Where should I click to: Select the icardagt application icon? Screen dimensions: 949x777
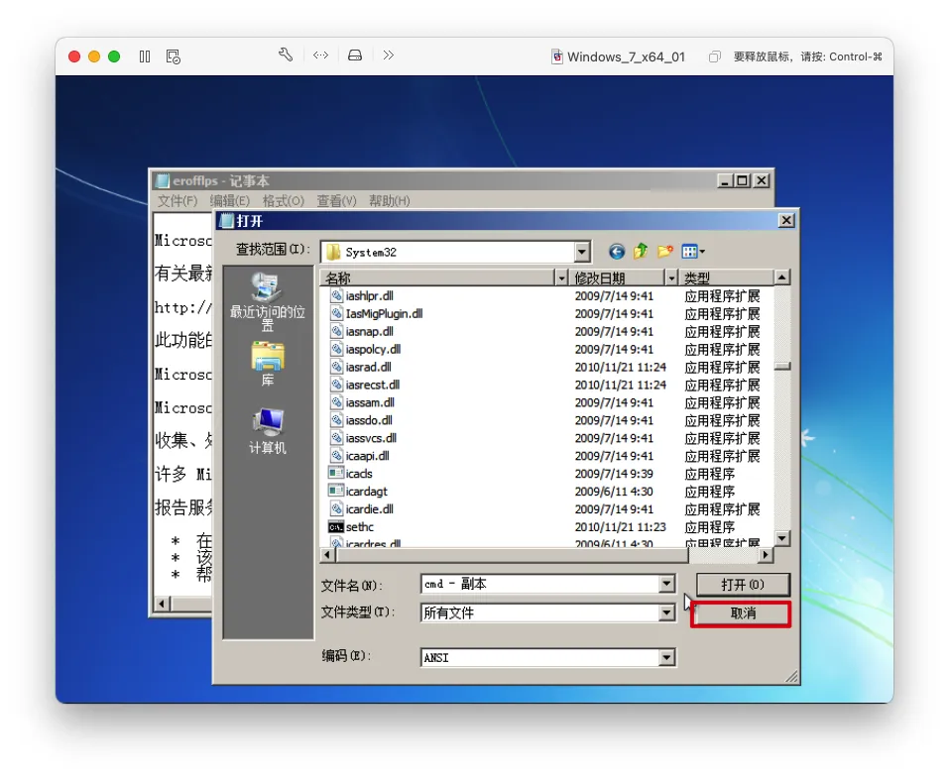pyautogui.click(x=336, y=491)
